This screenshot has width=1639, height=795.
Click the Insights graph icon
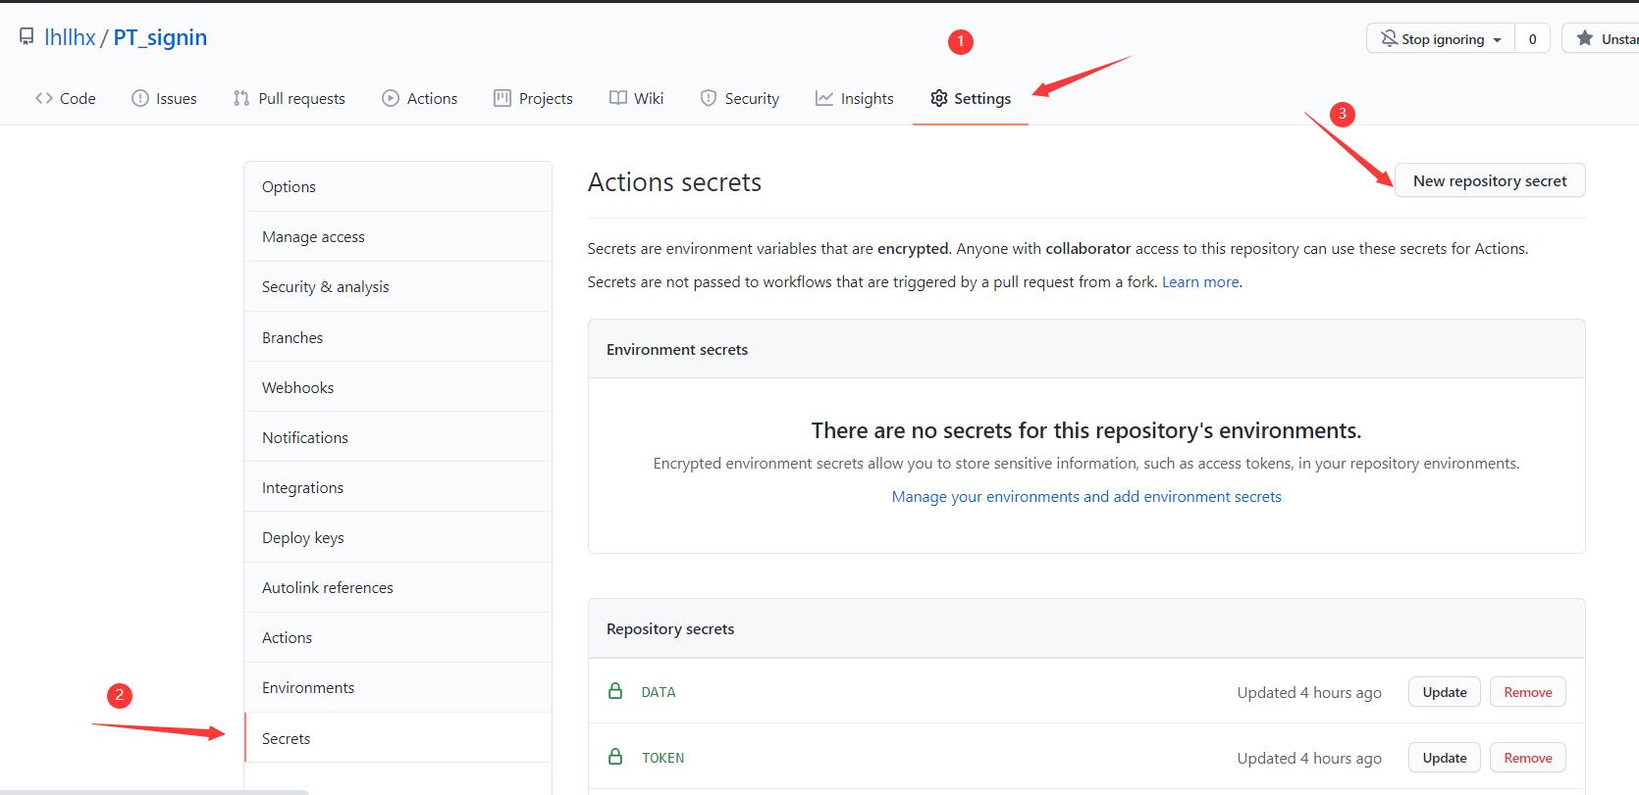(824, 98)
